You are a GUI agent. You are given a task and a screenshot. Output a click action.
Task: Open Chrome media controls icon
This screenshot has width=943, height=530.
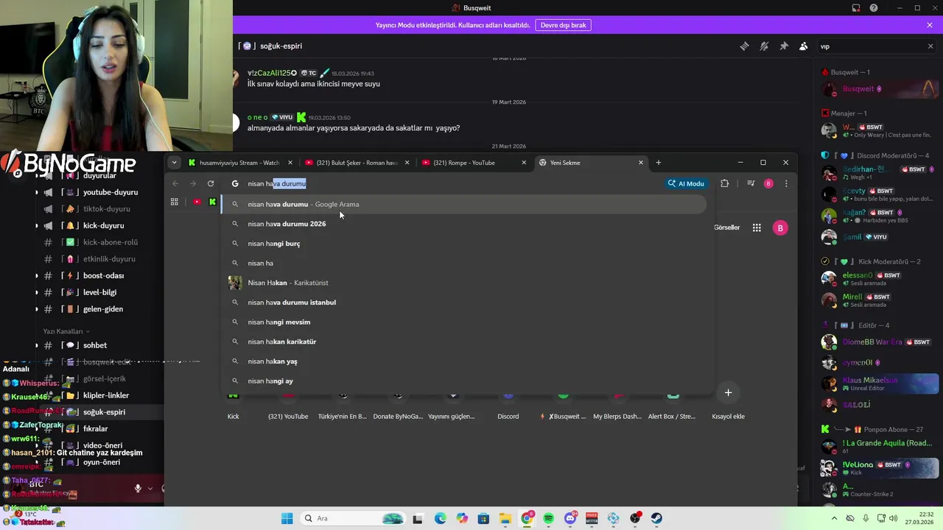coord(751,183)
